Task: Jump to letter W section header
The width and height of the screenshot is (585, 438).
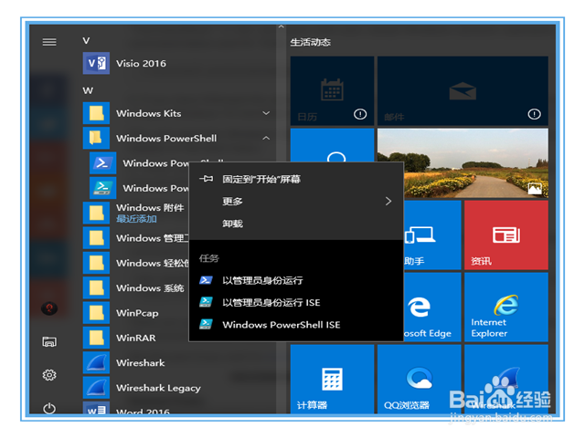Action: pos(88,90)
